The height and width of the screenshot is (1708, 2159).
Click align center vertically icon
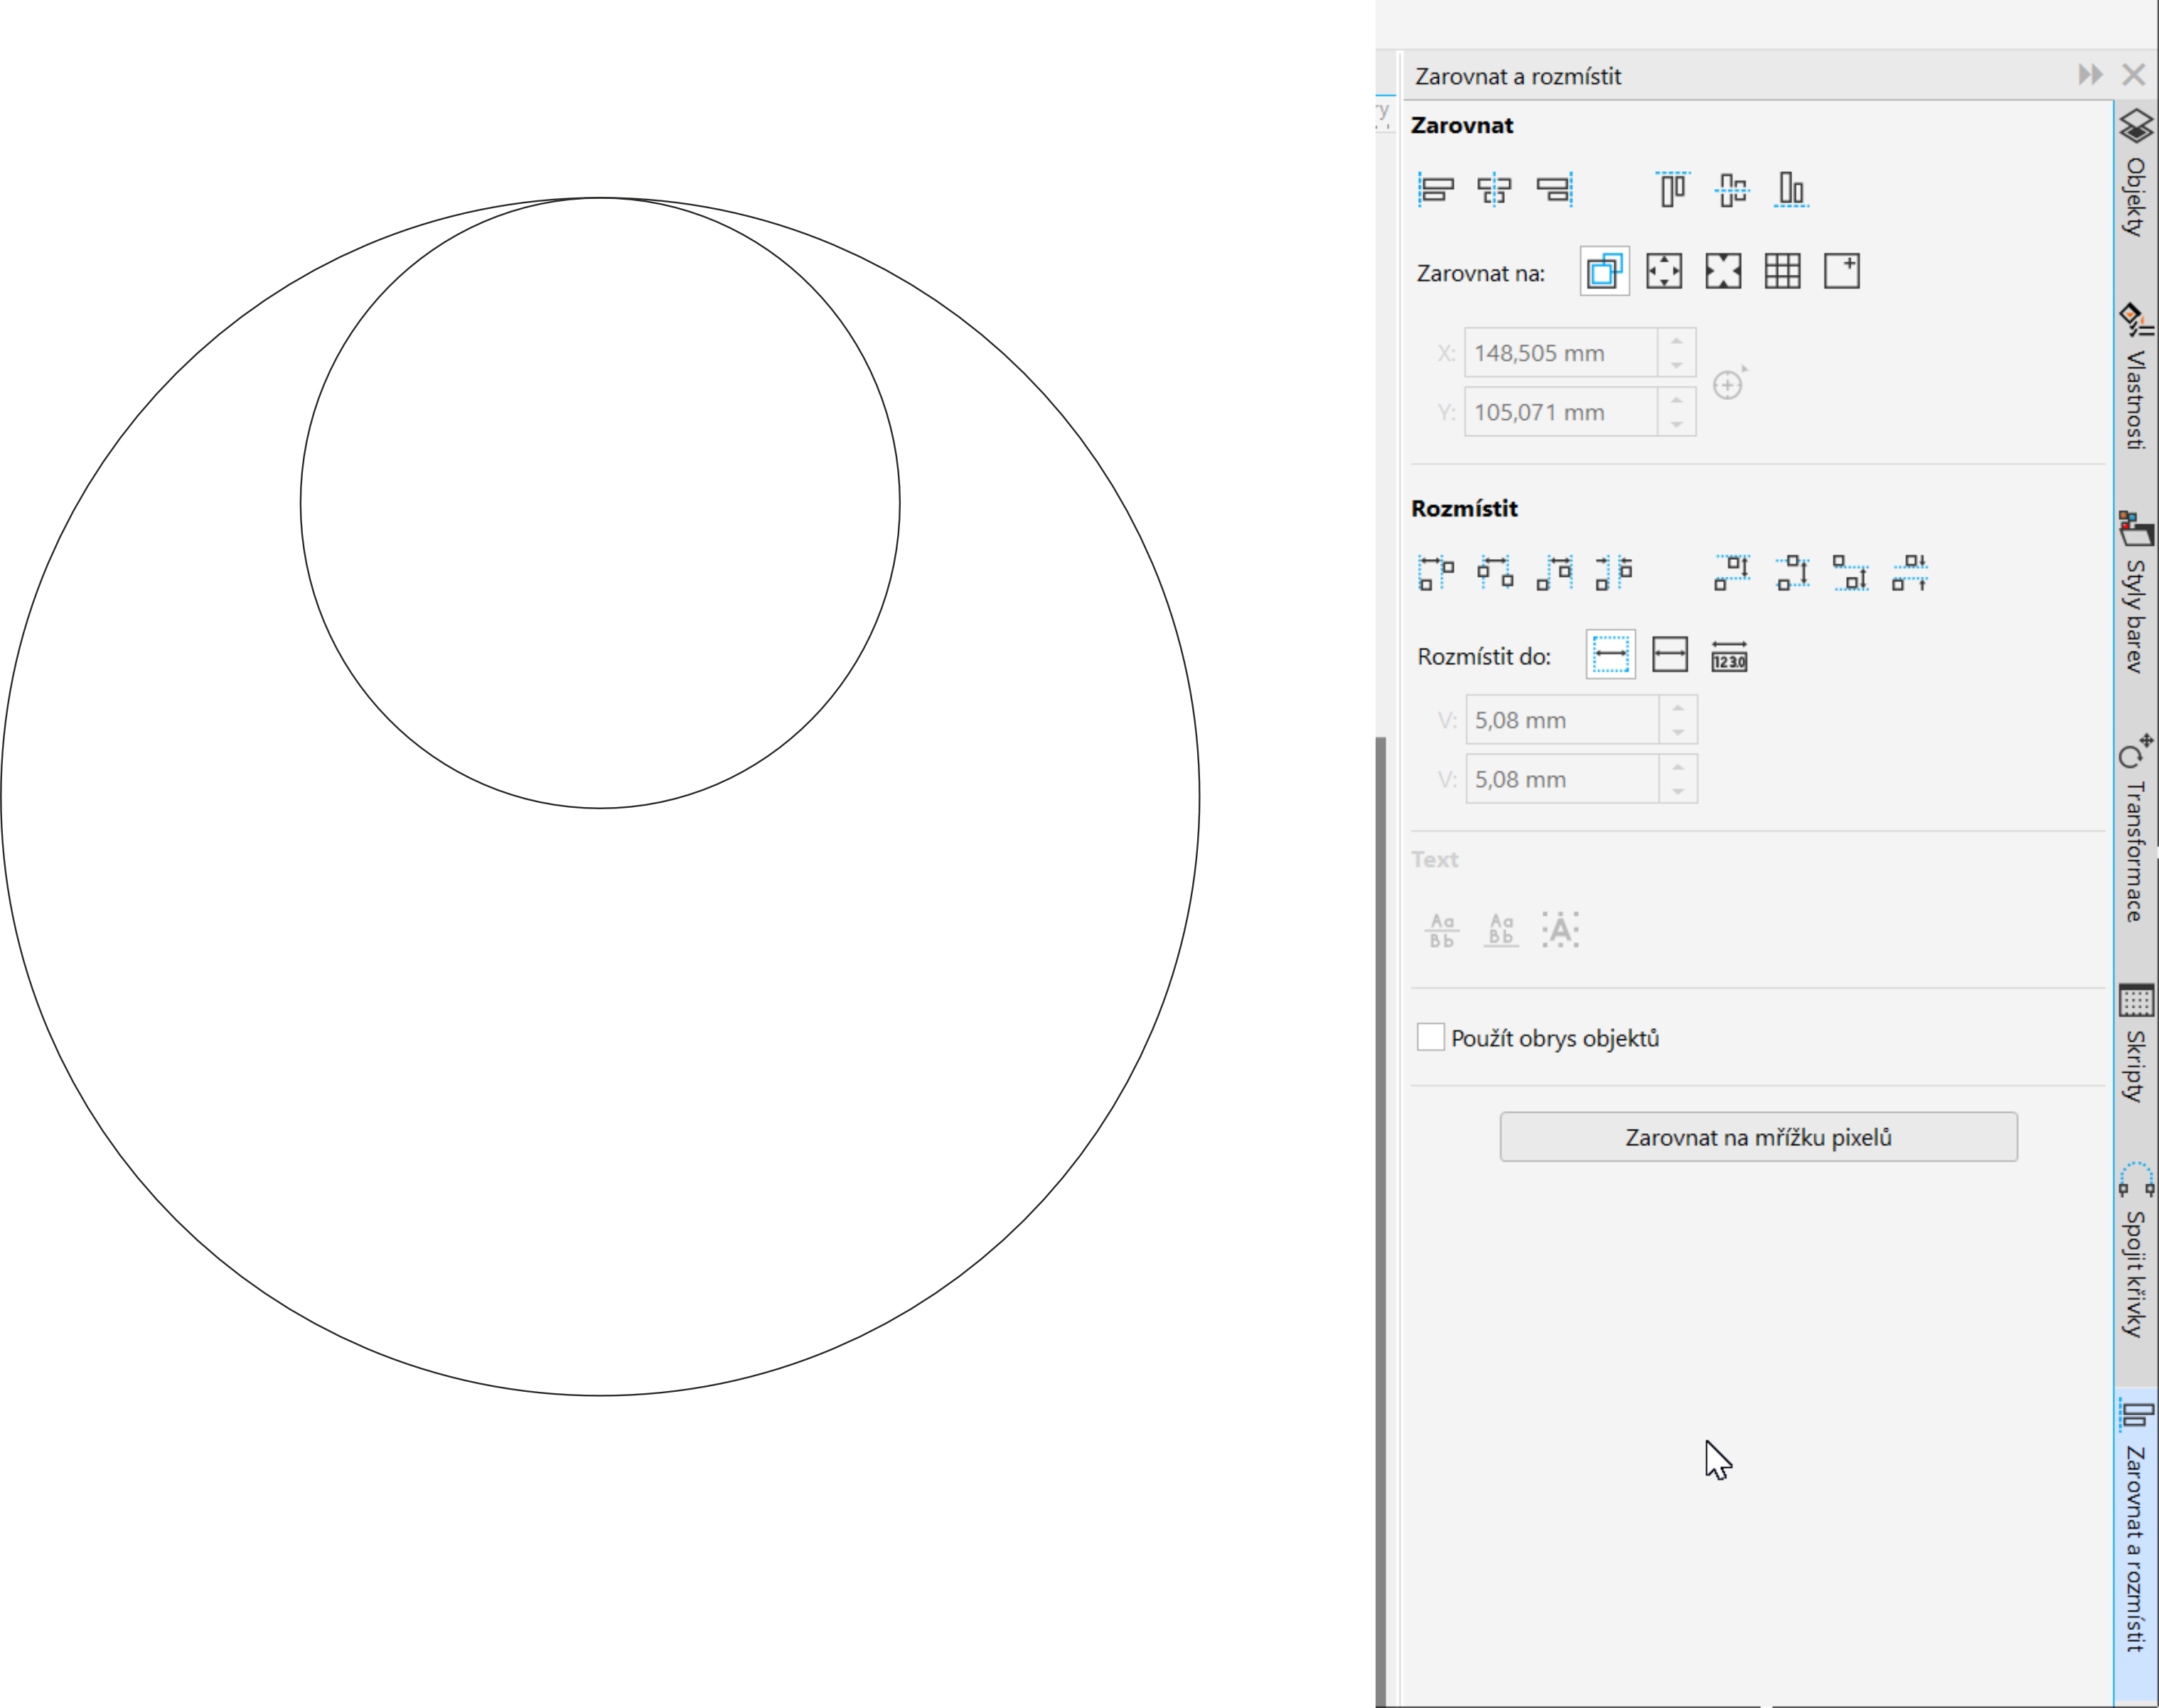pos(1732,189)
